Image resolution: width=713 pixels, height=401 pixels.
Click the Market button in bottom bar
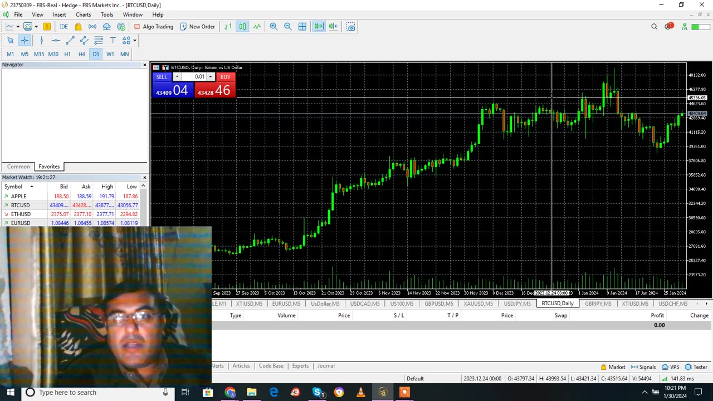(x=613, y=367)
